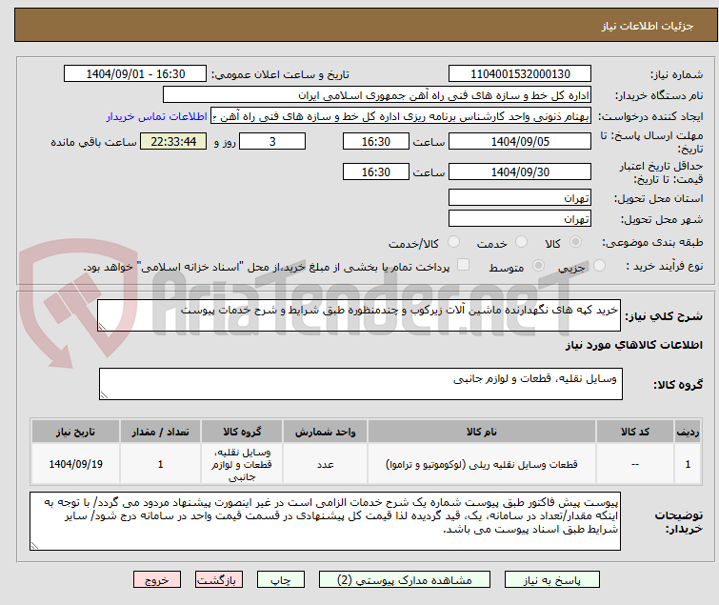Image resolution: width=719 pixels, height=605 pixels.
Task: Click the وسایل نقلیه، قطعات و لوازم جانبی table cell
Action: [x=242, y=464]
